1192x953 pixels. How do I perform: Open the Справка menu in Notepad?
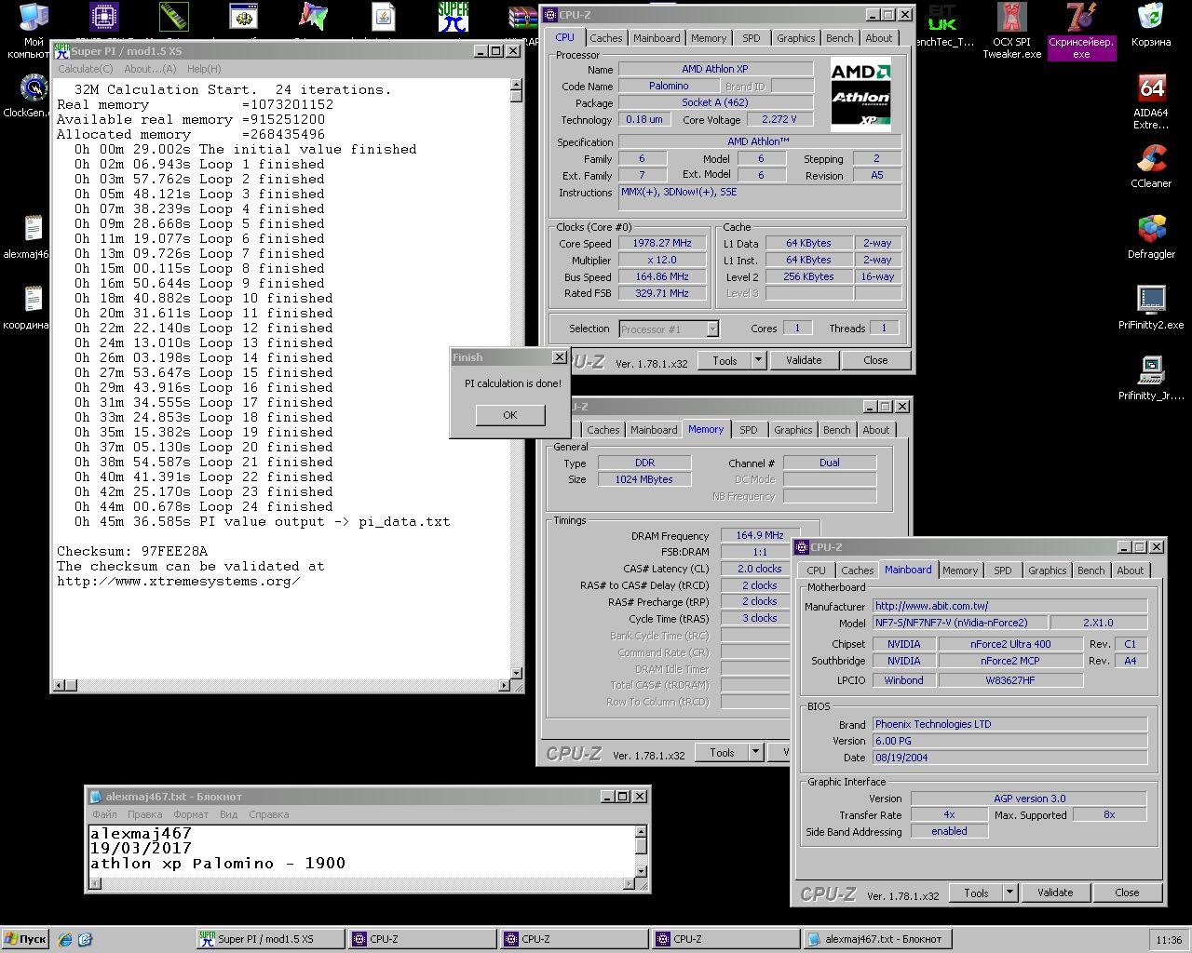(269, 814)
